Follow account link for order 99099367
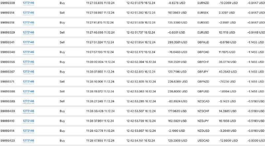Image resolution: width=265 pixels, height=146 pixels. [28, 72]
